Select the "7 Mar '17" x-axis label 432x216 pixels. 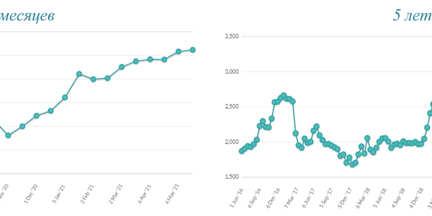point(292,197)
